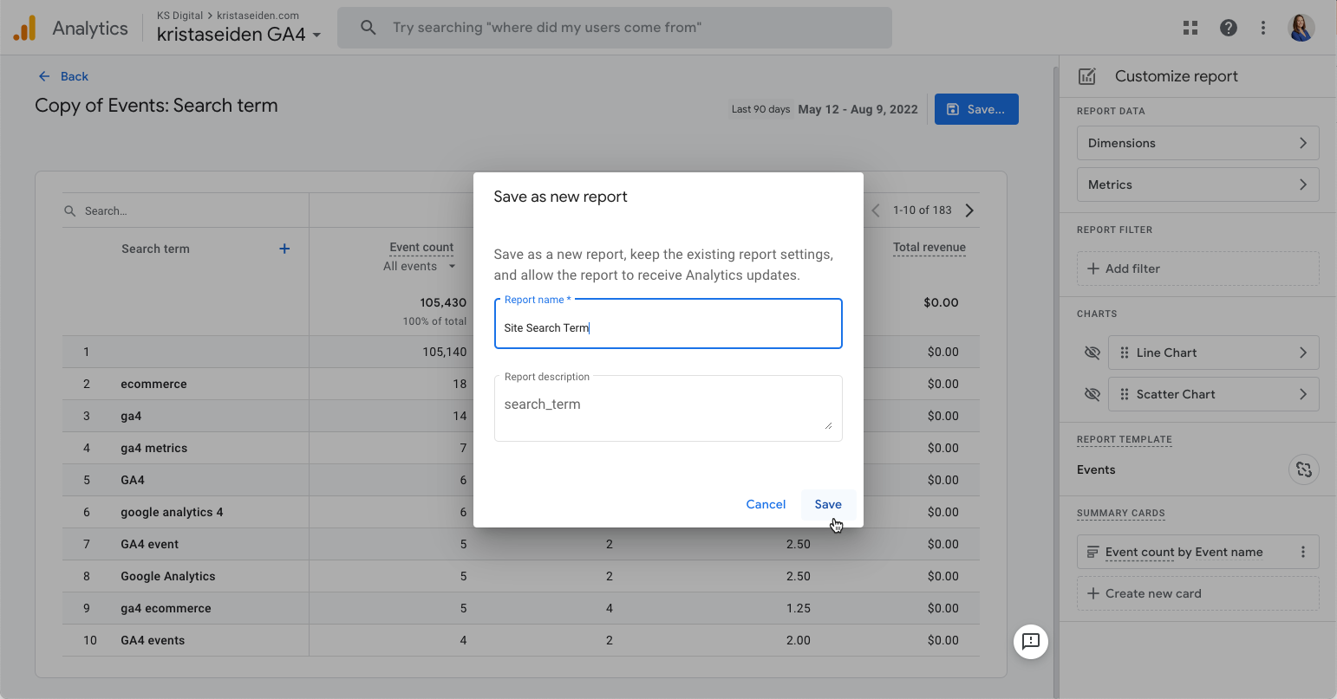
Task: Click the Report name text field
Action: tap(668, 327)
